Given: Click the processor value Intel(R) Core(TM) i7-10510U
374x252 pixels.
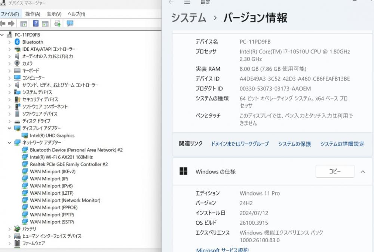Looking at the screenshot, I should pyautogui.click(x=295, y=55).
